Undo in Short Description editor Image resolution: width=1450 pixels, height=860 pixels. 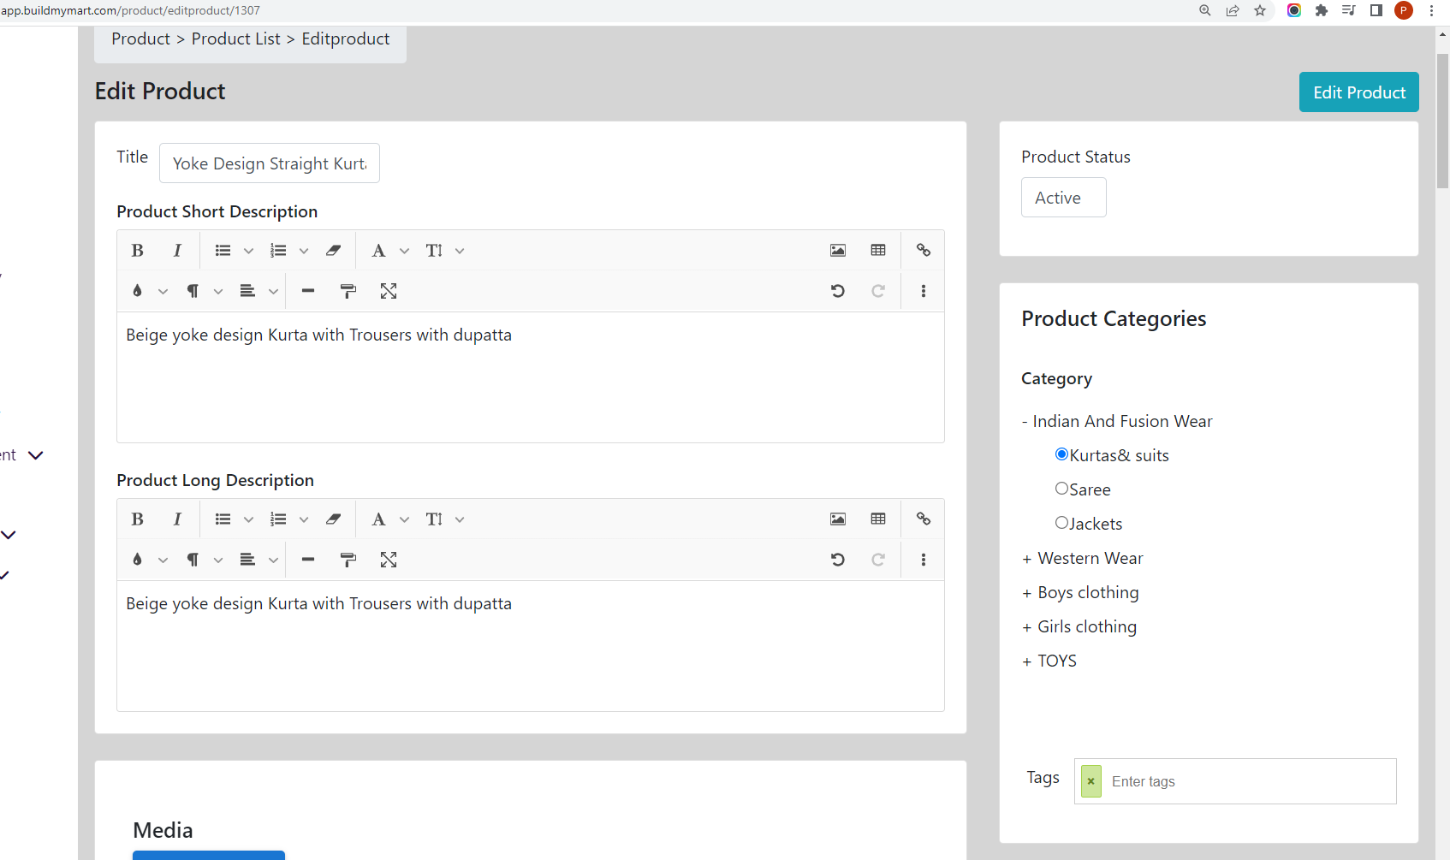[x=838, y=291]
